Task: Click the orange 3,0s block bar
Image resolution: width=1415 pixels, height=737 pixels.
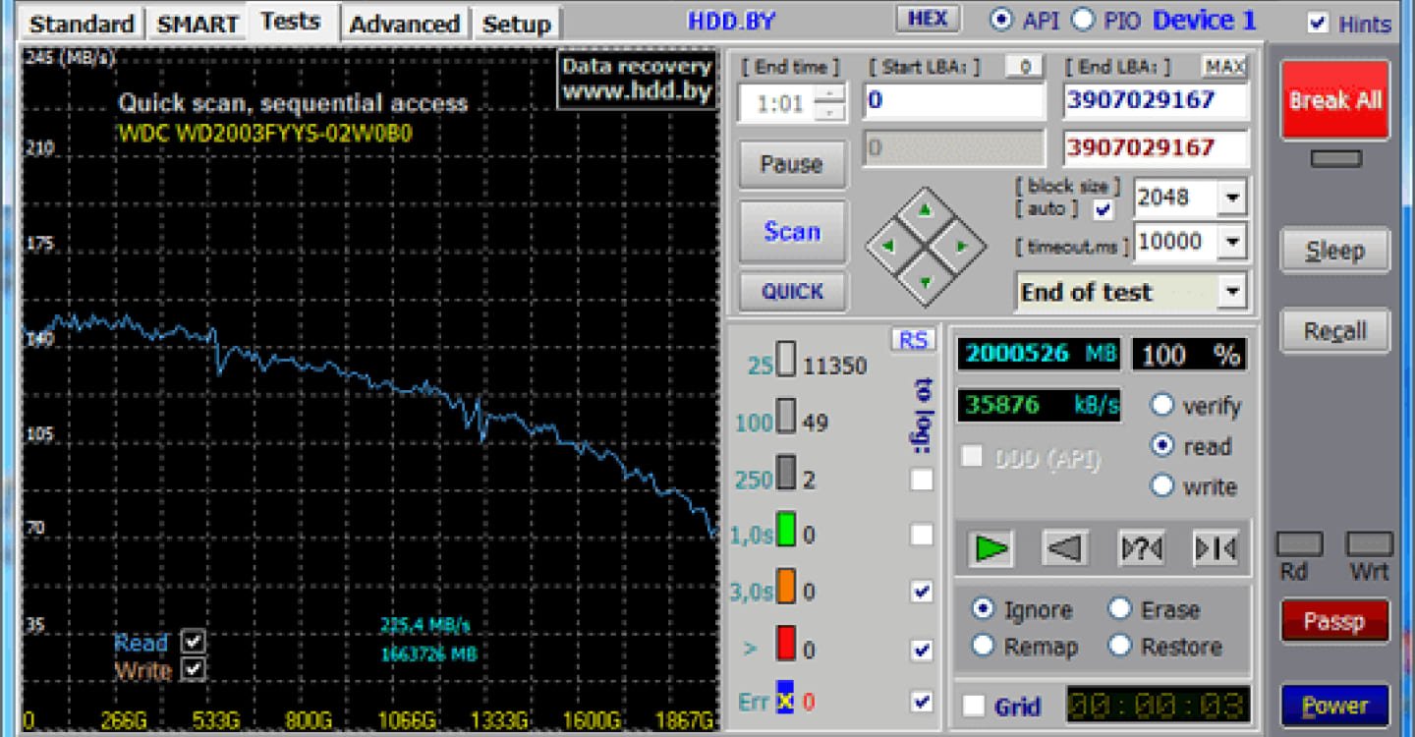Action: coord(786,587)
